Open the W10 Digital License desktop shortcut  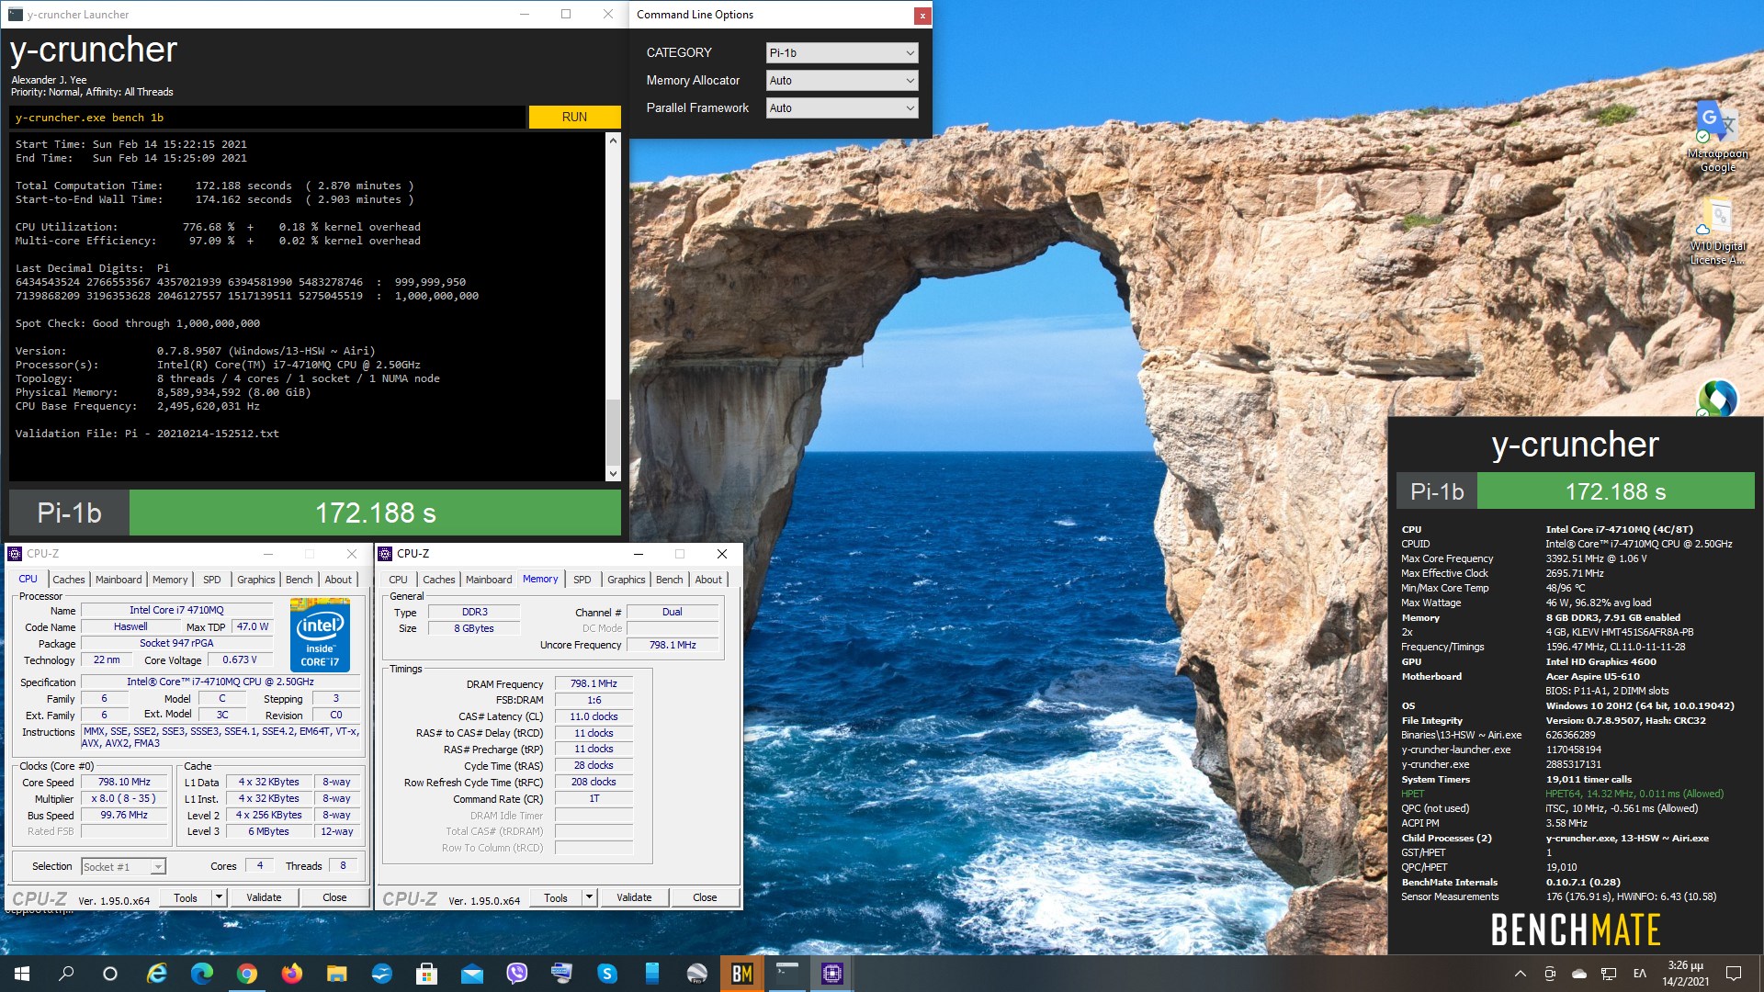1716,231
